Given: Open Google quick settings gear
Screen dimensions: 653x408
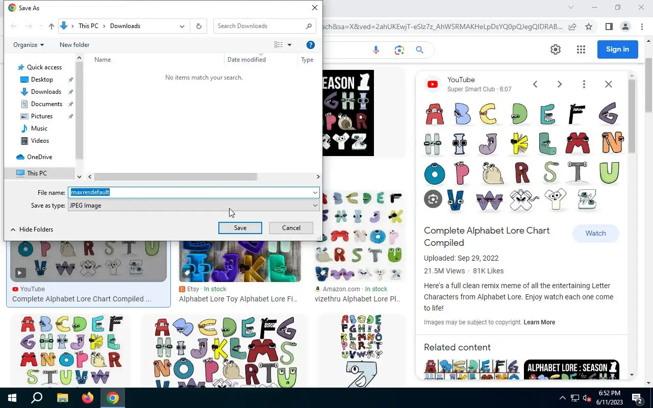Looking at the screenshot, I should tap(556, 49).
